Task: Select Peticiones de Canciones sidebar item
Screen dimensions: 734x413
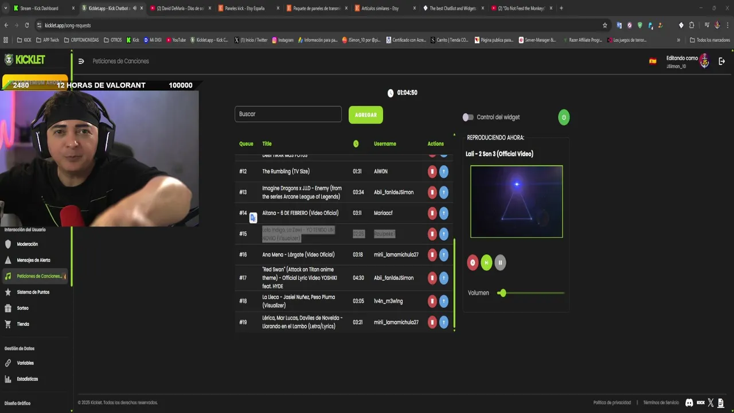Action: [x=35, y=276]
